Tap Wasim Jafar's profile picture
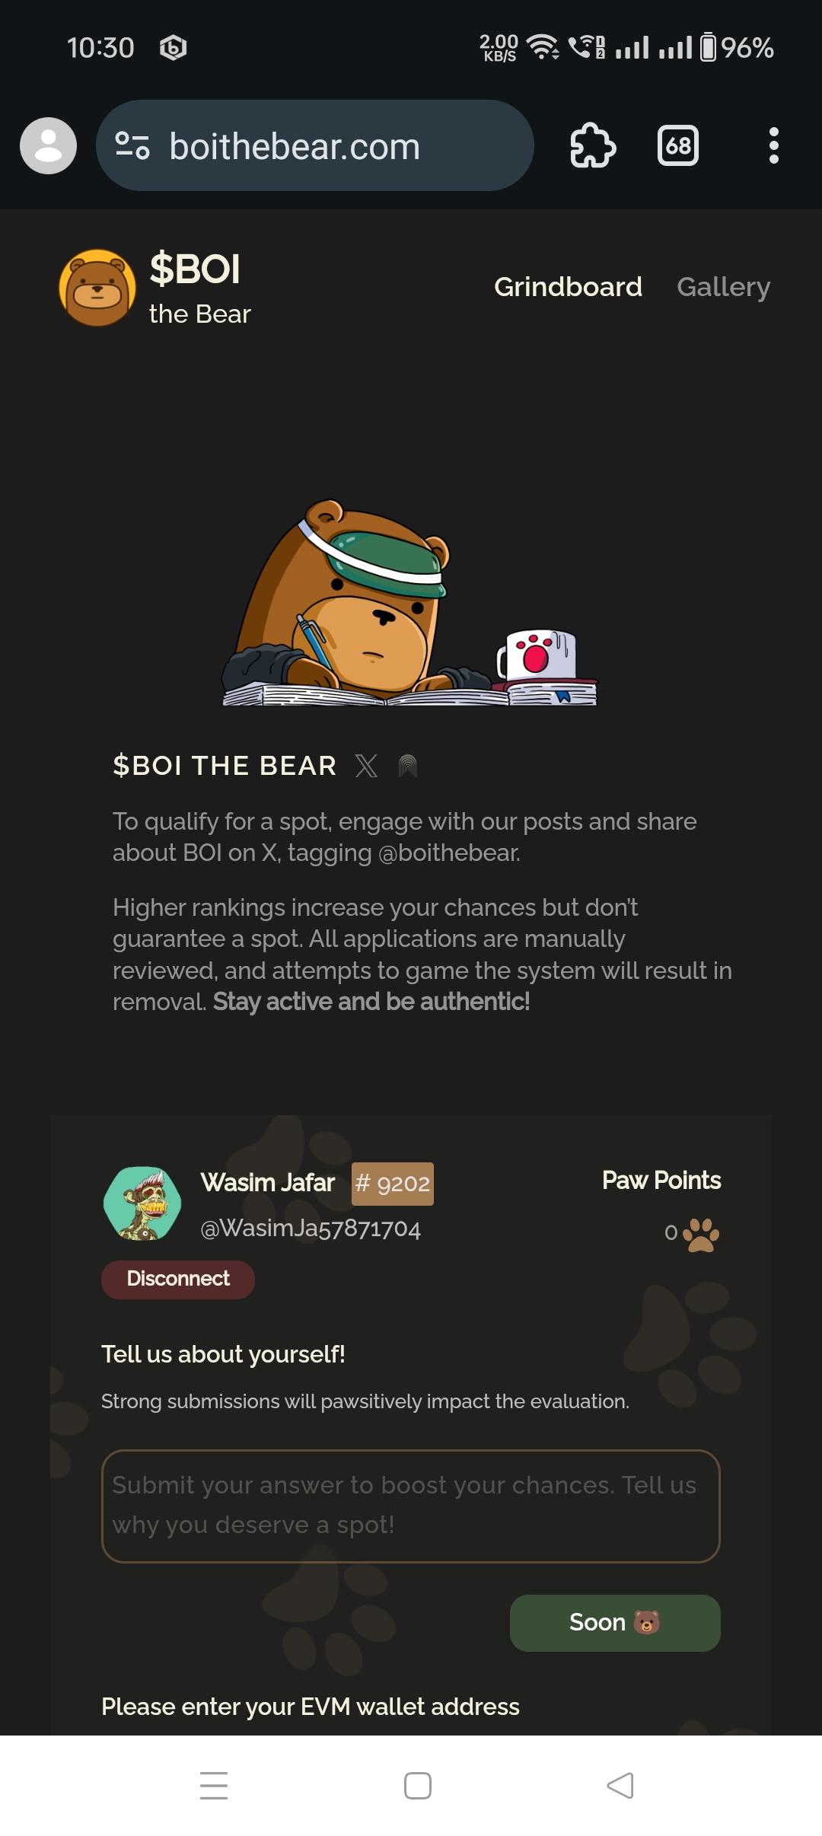Image resolution: width=822 pixels, height=1836 pixels. click(142, 1203)
